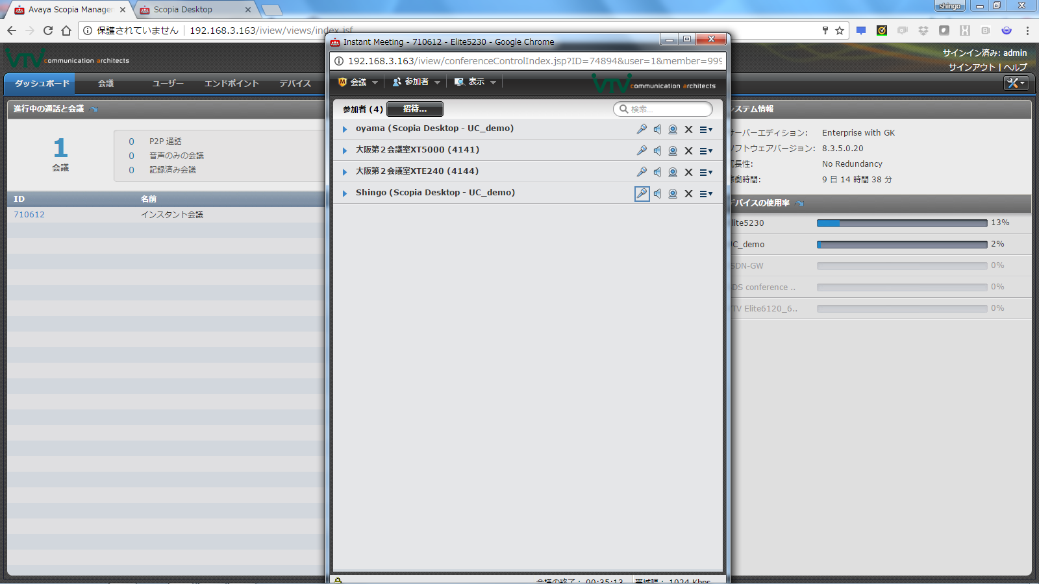Refresh 進行中の通話と会議 panel via arrow icon

point(94,109)
